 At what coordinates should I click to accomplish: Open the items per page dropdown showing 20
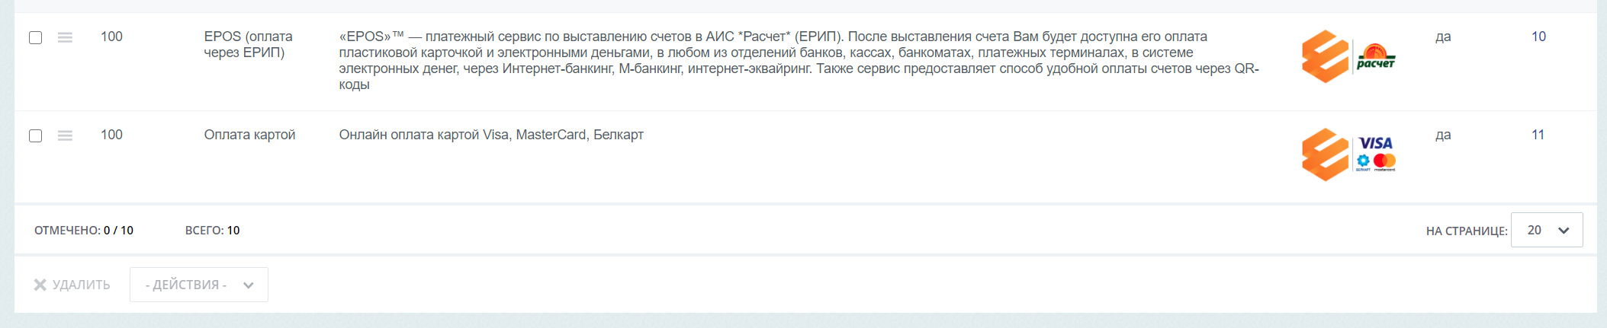pos(1547,230)
